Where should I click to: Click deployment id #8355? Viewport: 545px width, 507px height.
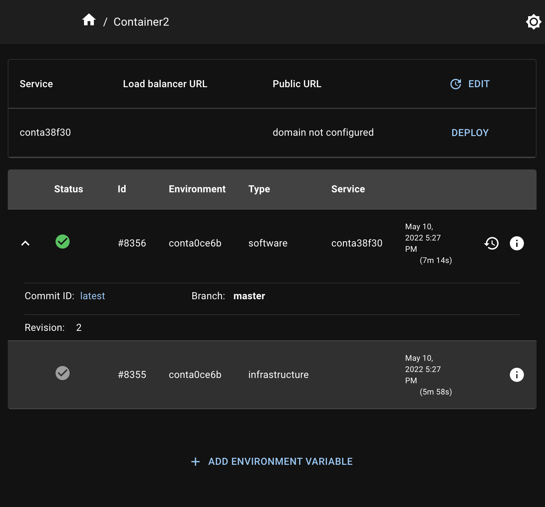[x=132, y=375]
